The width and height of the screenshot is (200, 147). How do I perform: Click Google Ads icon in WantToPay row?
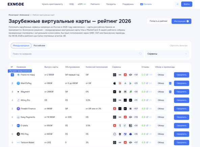[x=125, y=83]
